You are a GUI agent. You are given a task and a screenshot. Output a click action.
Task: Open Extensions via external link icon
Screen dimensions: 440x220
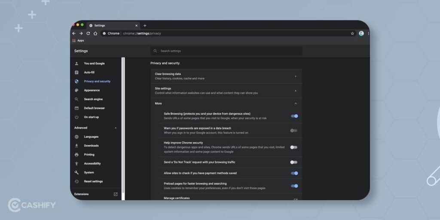116,194
